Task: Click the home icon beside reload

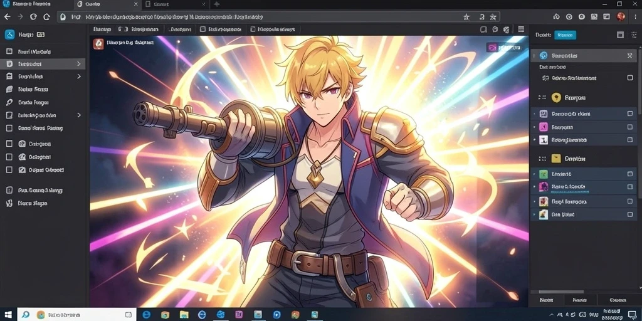Action: click(46, 17)
